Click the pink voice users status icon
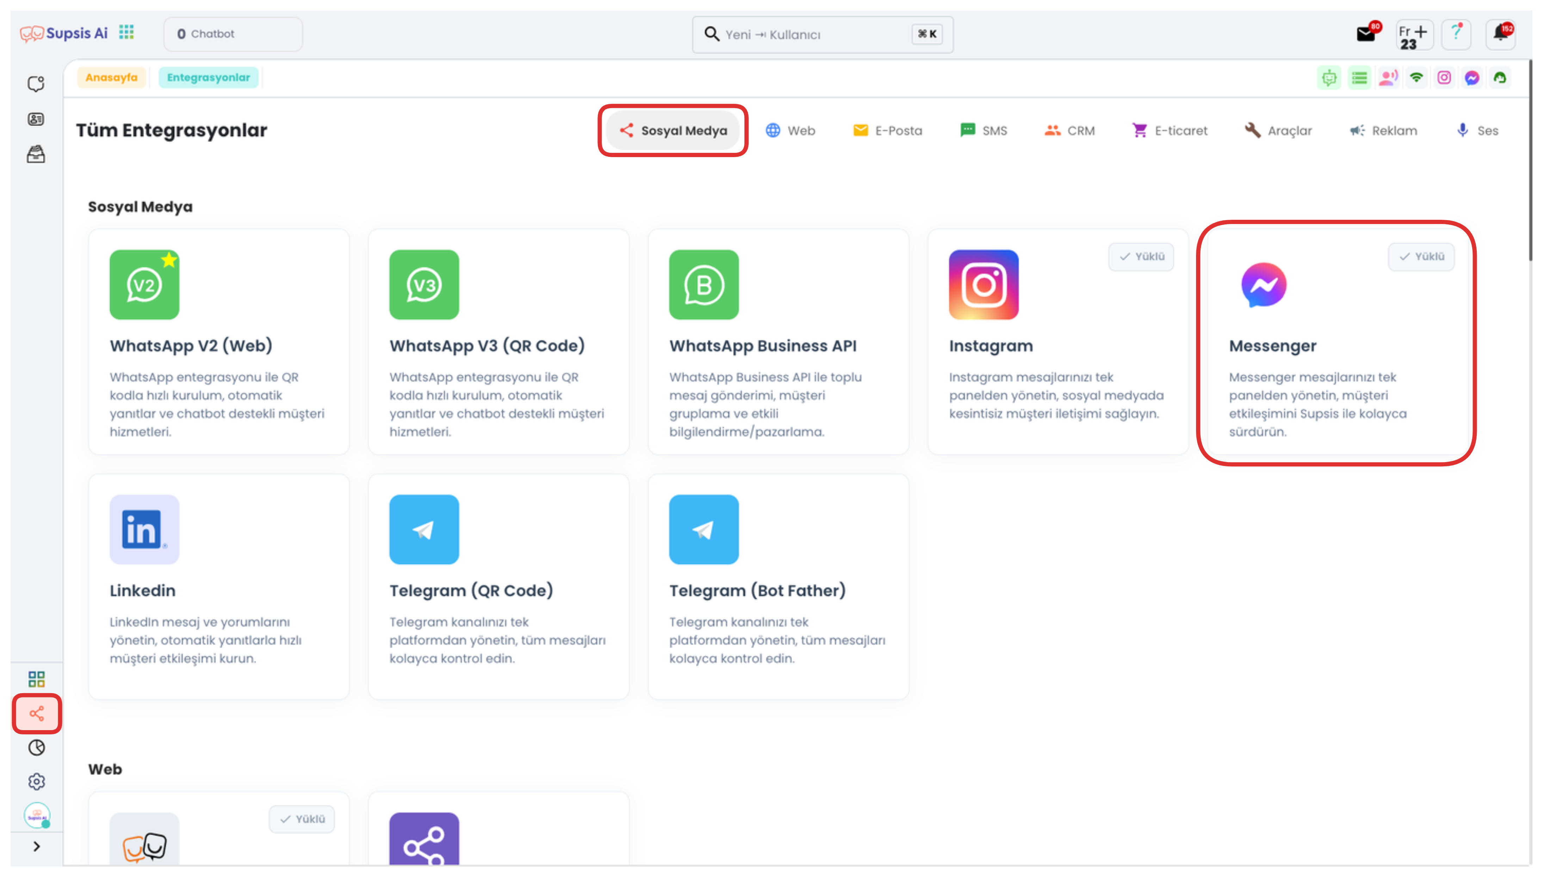Screen dimensions: 1543x877 [x=1388, y=78]
